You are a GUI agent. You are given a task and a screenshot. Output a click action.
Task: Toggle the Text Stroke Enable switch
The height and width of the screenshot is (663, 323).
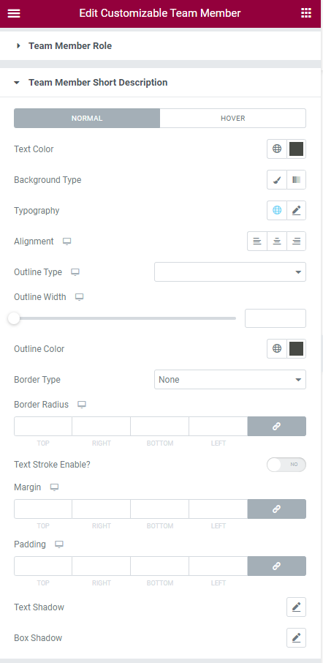coord(286,464)
